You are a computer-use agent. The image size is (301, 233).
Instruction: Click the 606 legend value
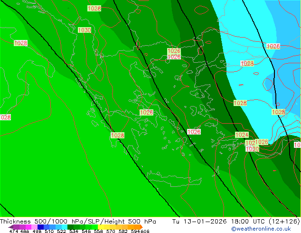[145, 231]
